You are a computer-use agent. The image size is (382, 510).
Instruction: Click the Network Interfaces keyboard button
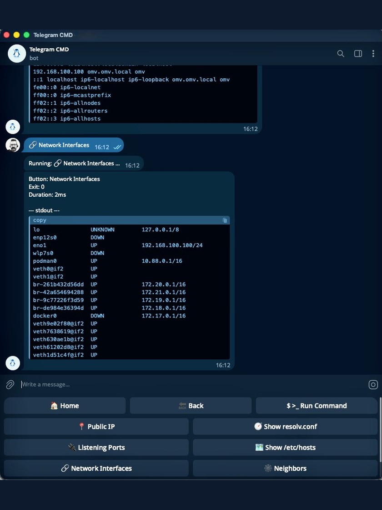96,468
